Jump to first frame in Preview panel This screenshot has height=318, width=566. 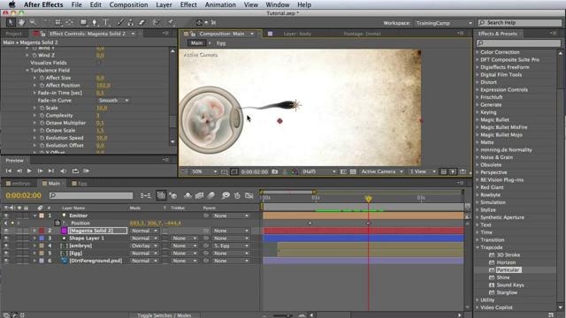(x=8, y=170)
